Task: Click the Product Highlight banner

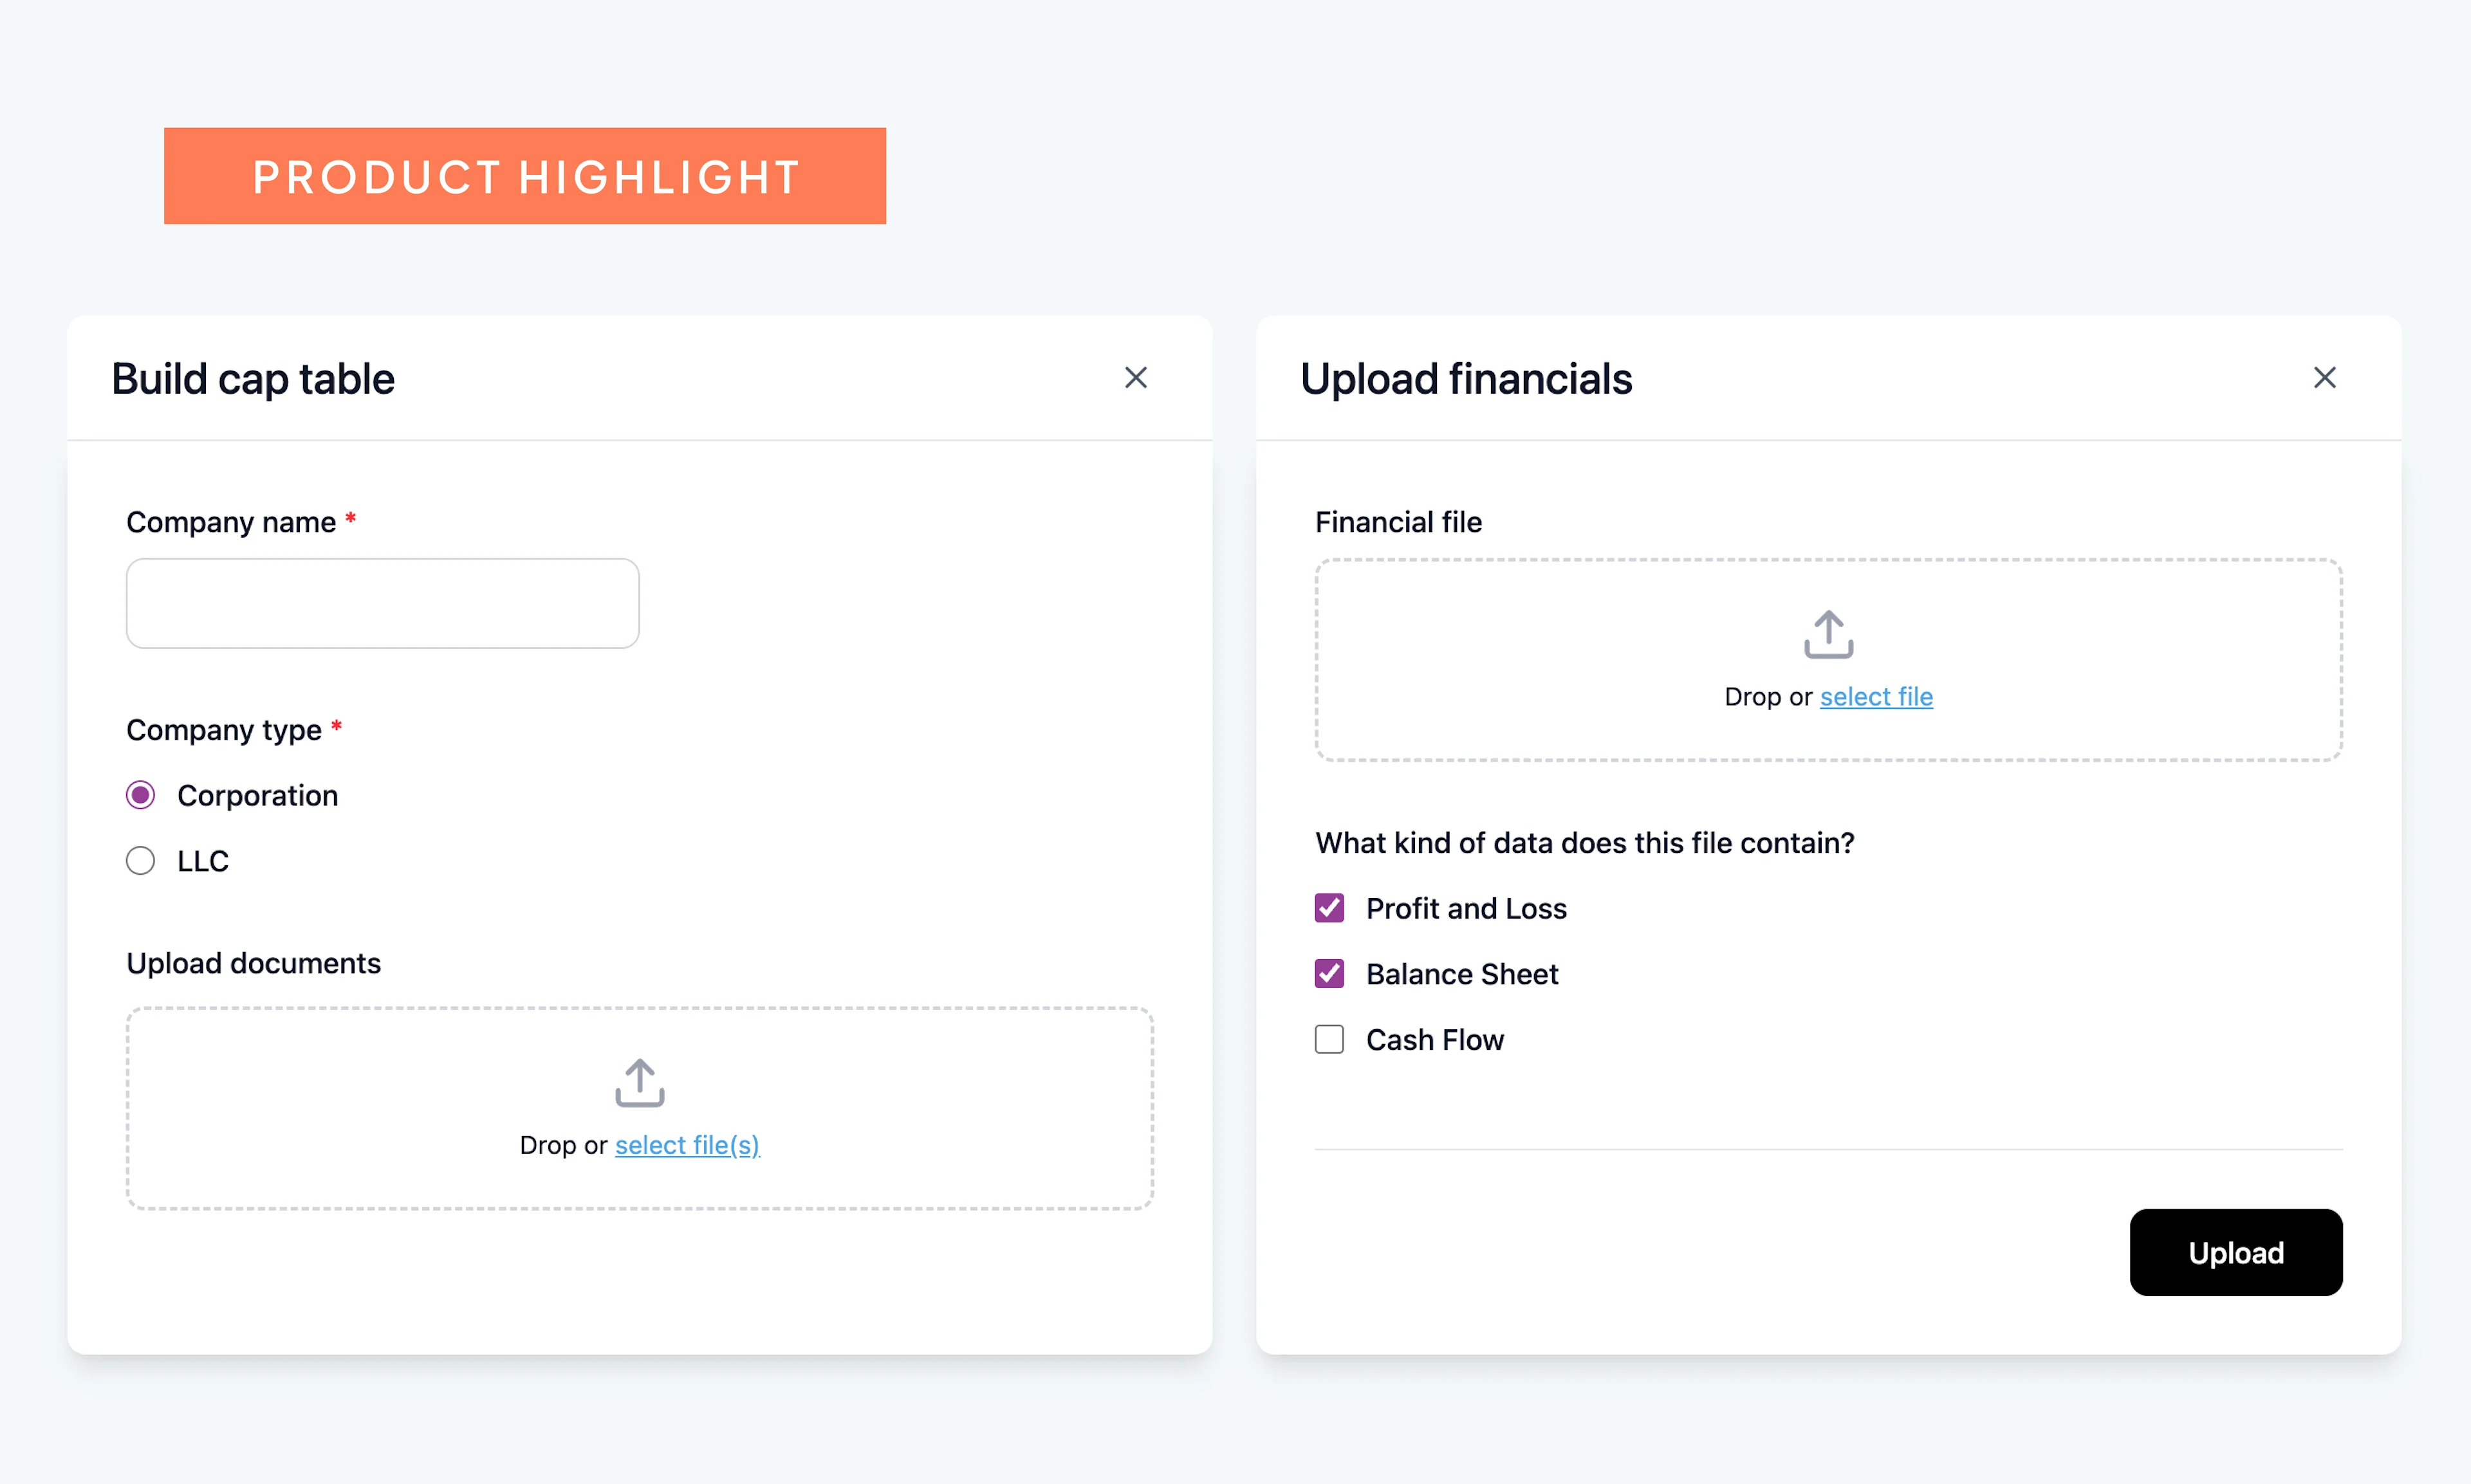Action: point(525,176)
